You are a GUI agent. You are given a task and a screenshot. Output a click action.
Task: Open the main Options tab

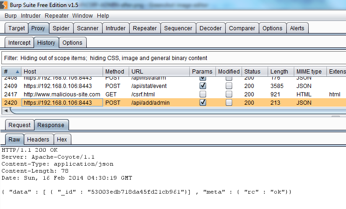tap(272, 28)
